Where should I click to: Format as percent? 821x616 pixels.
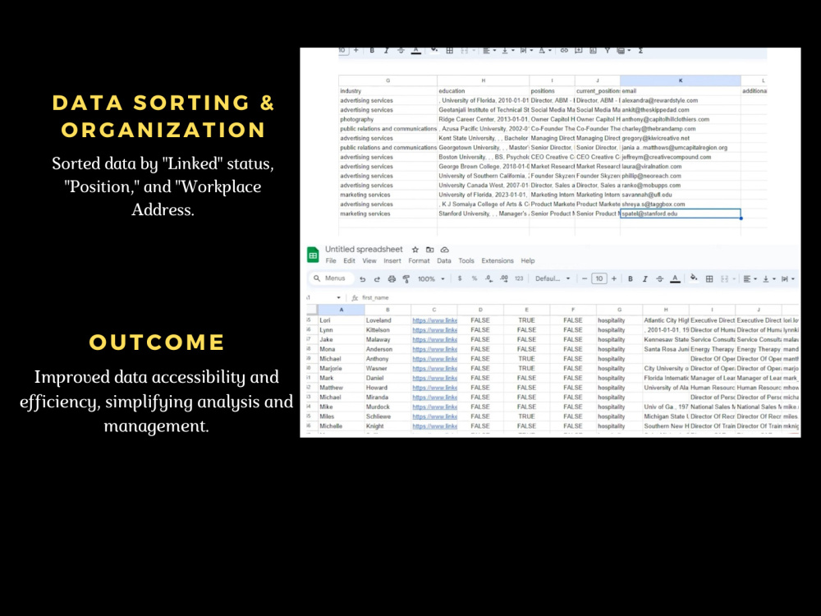475,278
